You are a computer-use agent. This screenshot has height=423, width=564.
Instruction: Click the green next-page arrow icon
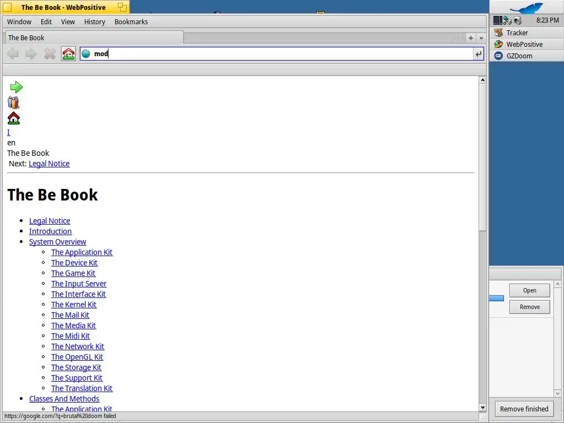click(16, 87)
